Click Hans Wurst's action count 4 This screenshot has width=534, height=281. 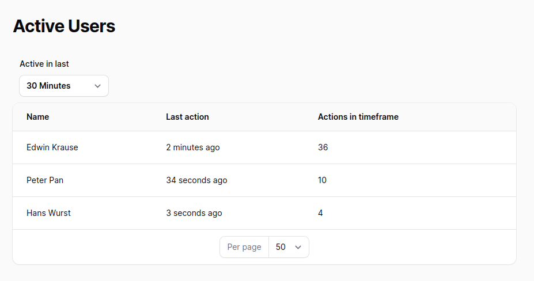pos(320,213)
